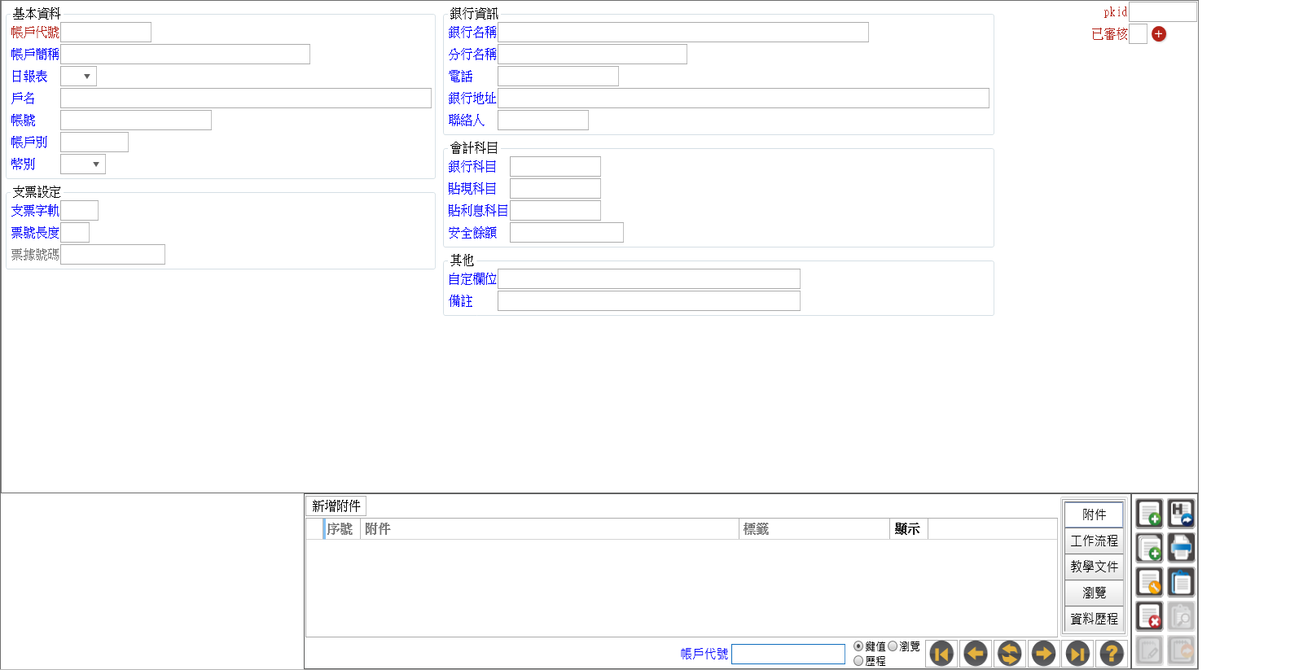
Task: Click the 分行名稱 input field
Action: point(593,55)
